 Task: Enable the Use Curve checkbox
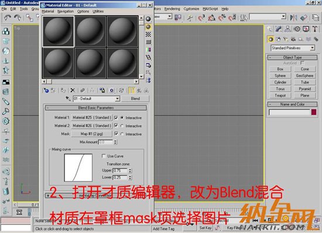[x=104, y=156]
